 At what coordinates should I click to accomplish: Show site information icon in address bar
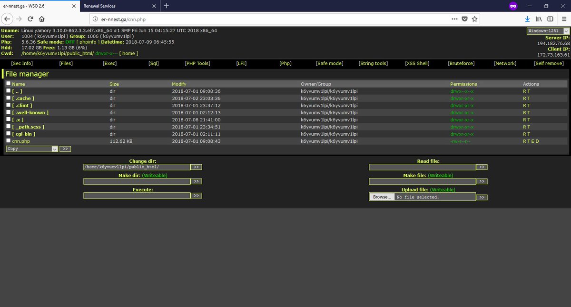[95, 19]
